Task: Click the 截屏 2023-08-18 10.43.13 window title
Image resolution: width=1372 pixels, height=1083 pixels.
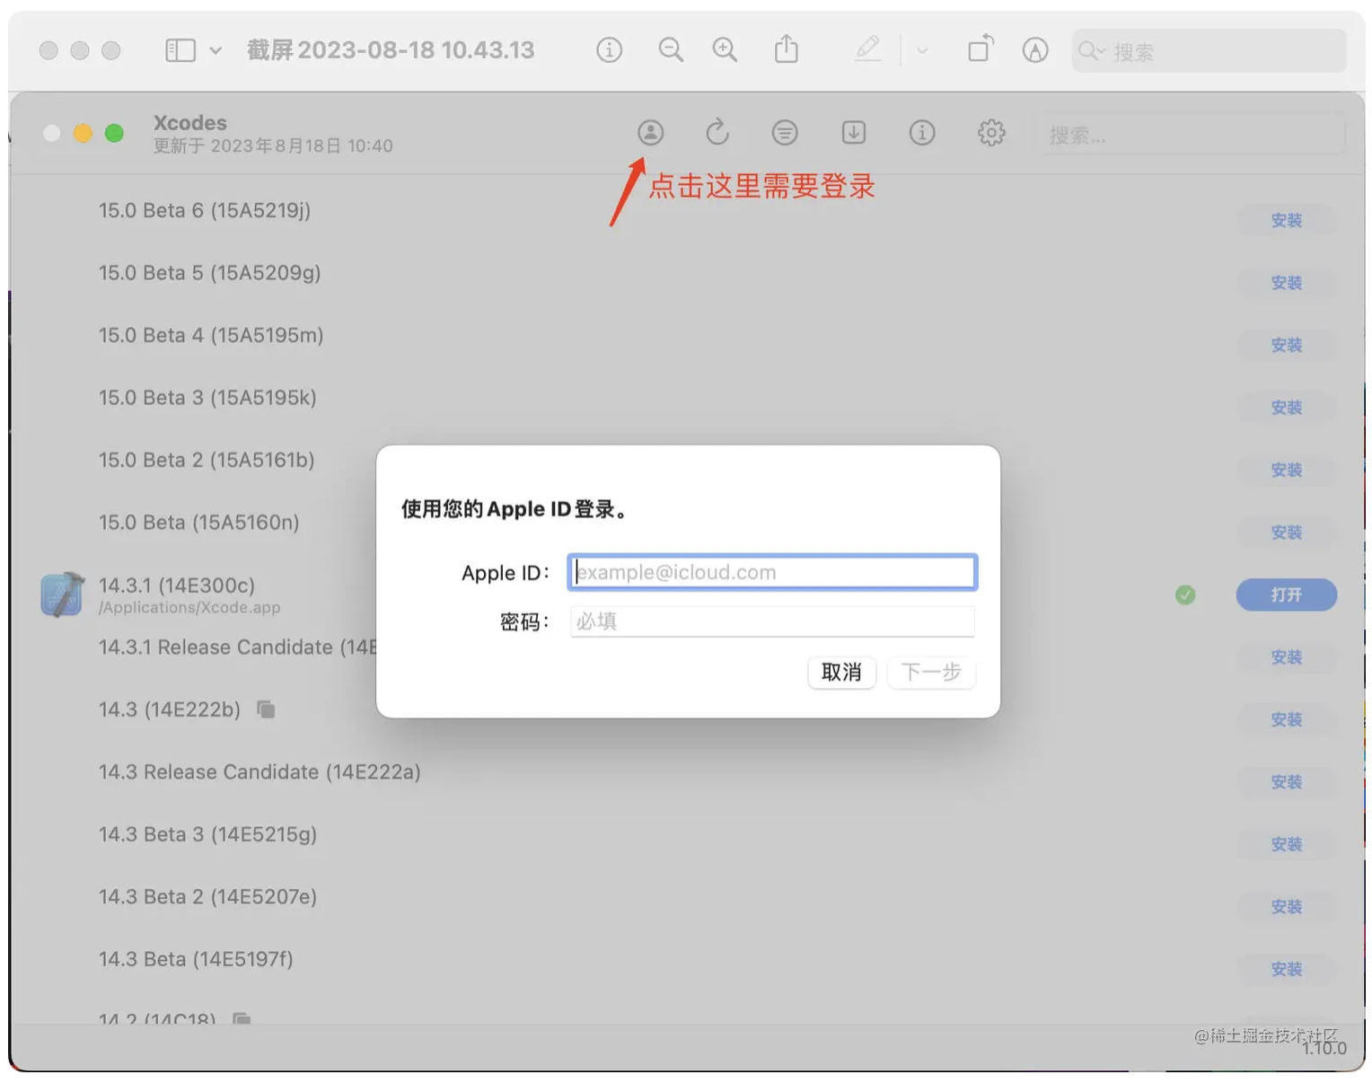Action: pyautogui.click(x=391, y=50)
